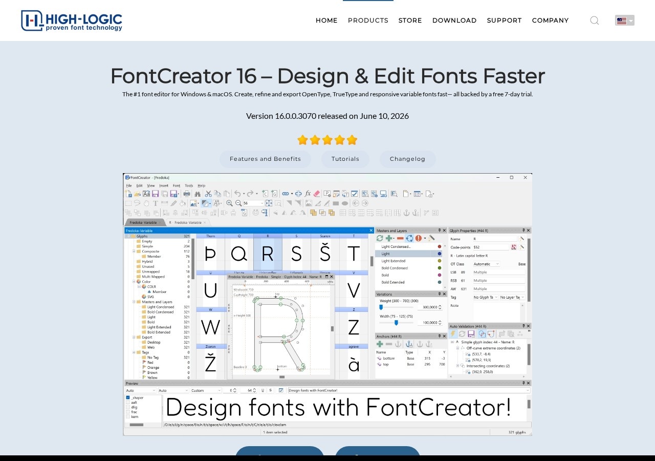The image size is (655, 461).
Task: Open the Tools menu in FontCreator
Action: 189,185
